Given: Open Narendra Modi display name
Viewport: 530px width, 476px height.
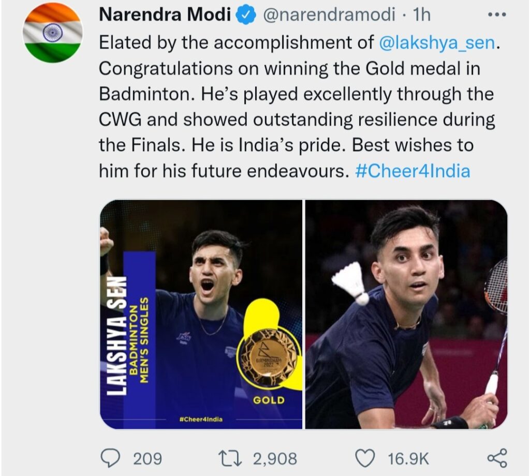Looking at the screenshot, I should (165, 15).
